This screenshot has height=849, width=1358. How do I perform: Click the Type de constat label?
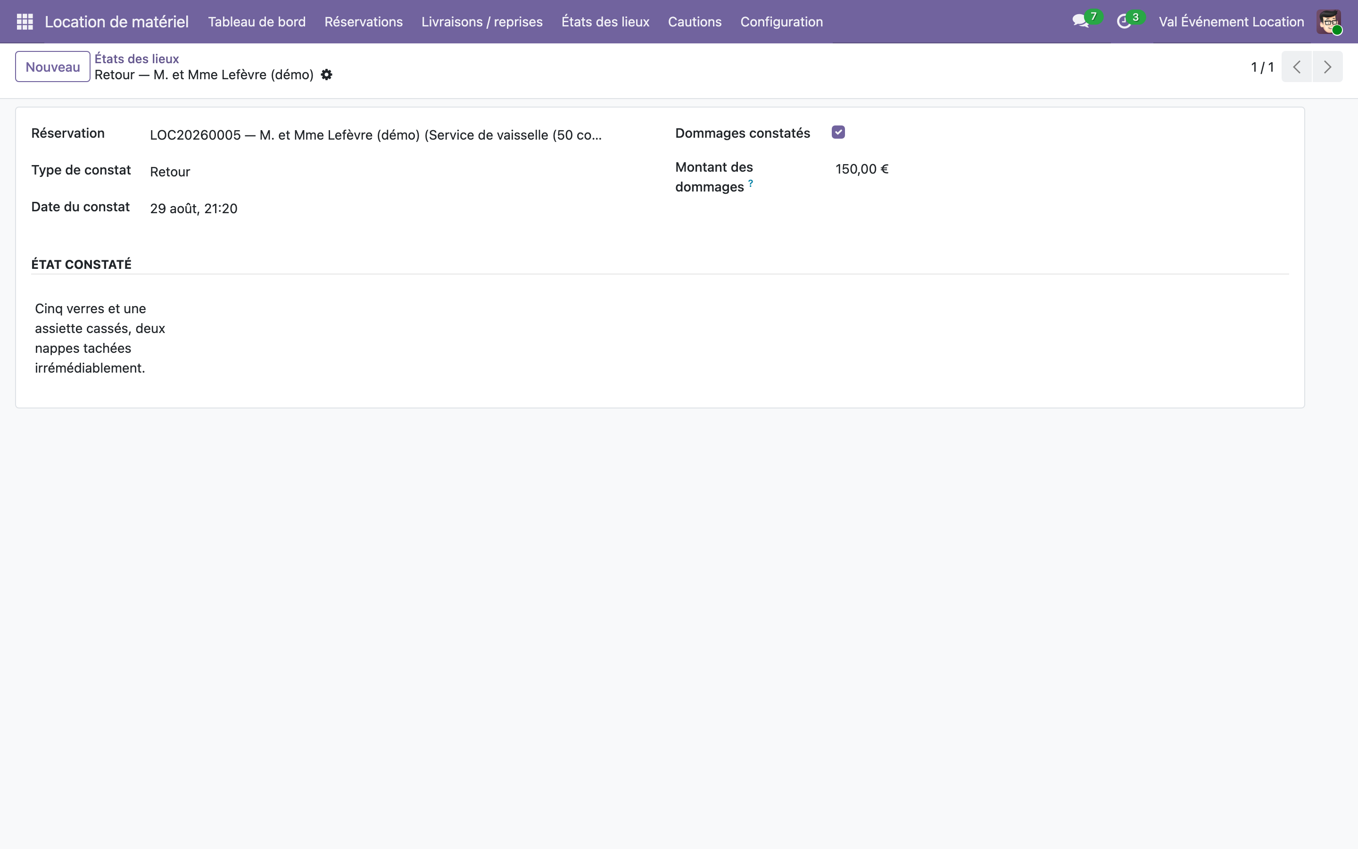coord(81,170)
